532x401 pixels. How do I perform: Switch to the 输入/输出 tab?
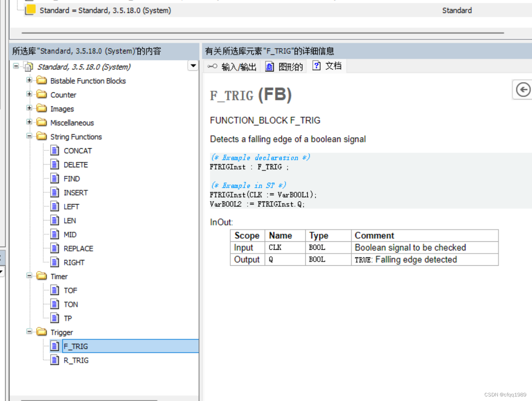coord(232,67)
